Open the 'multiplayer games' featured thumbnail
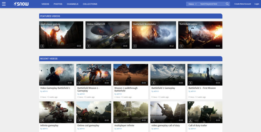Viewport: 261px width, 132px height. tap(61, 35)
